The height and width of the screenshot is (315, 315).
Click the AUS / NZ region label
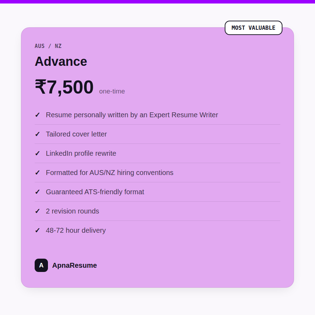tap(48, 46)
